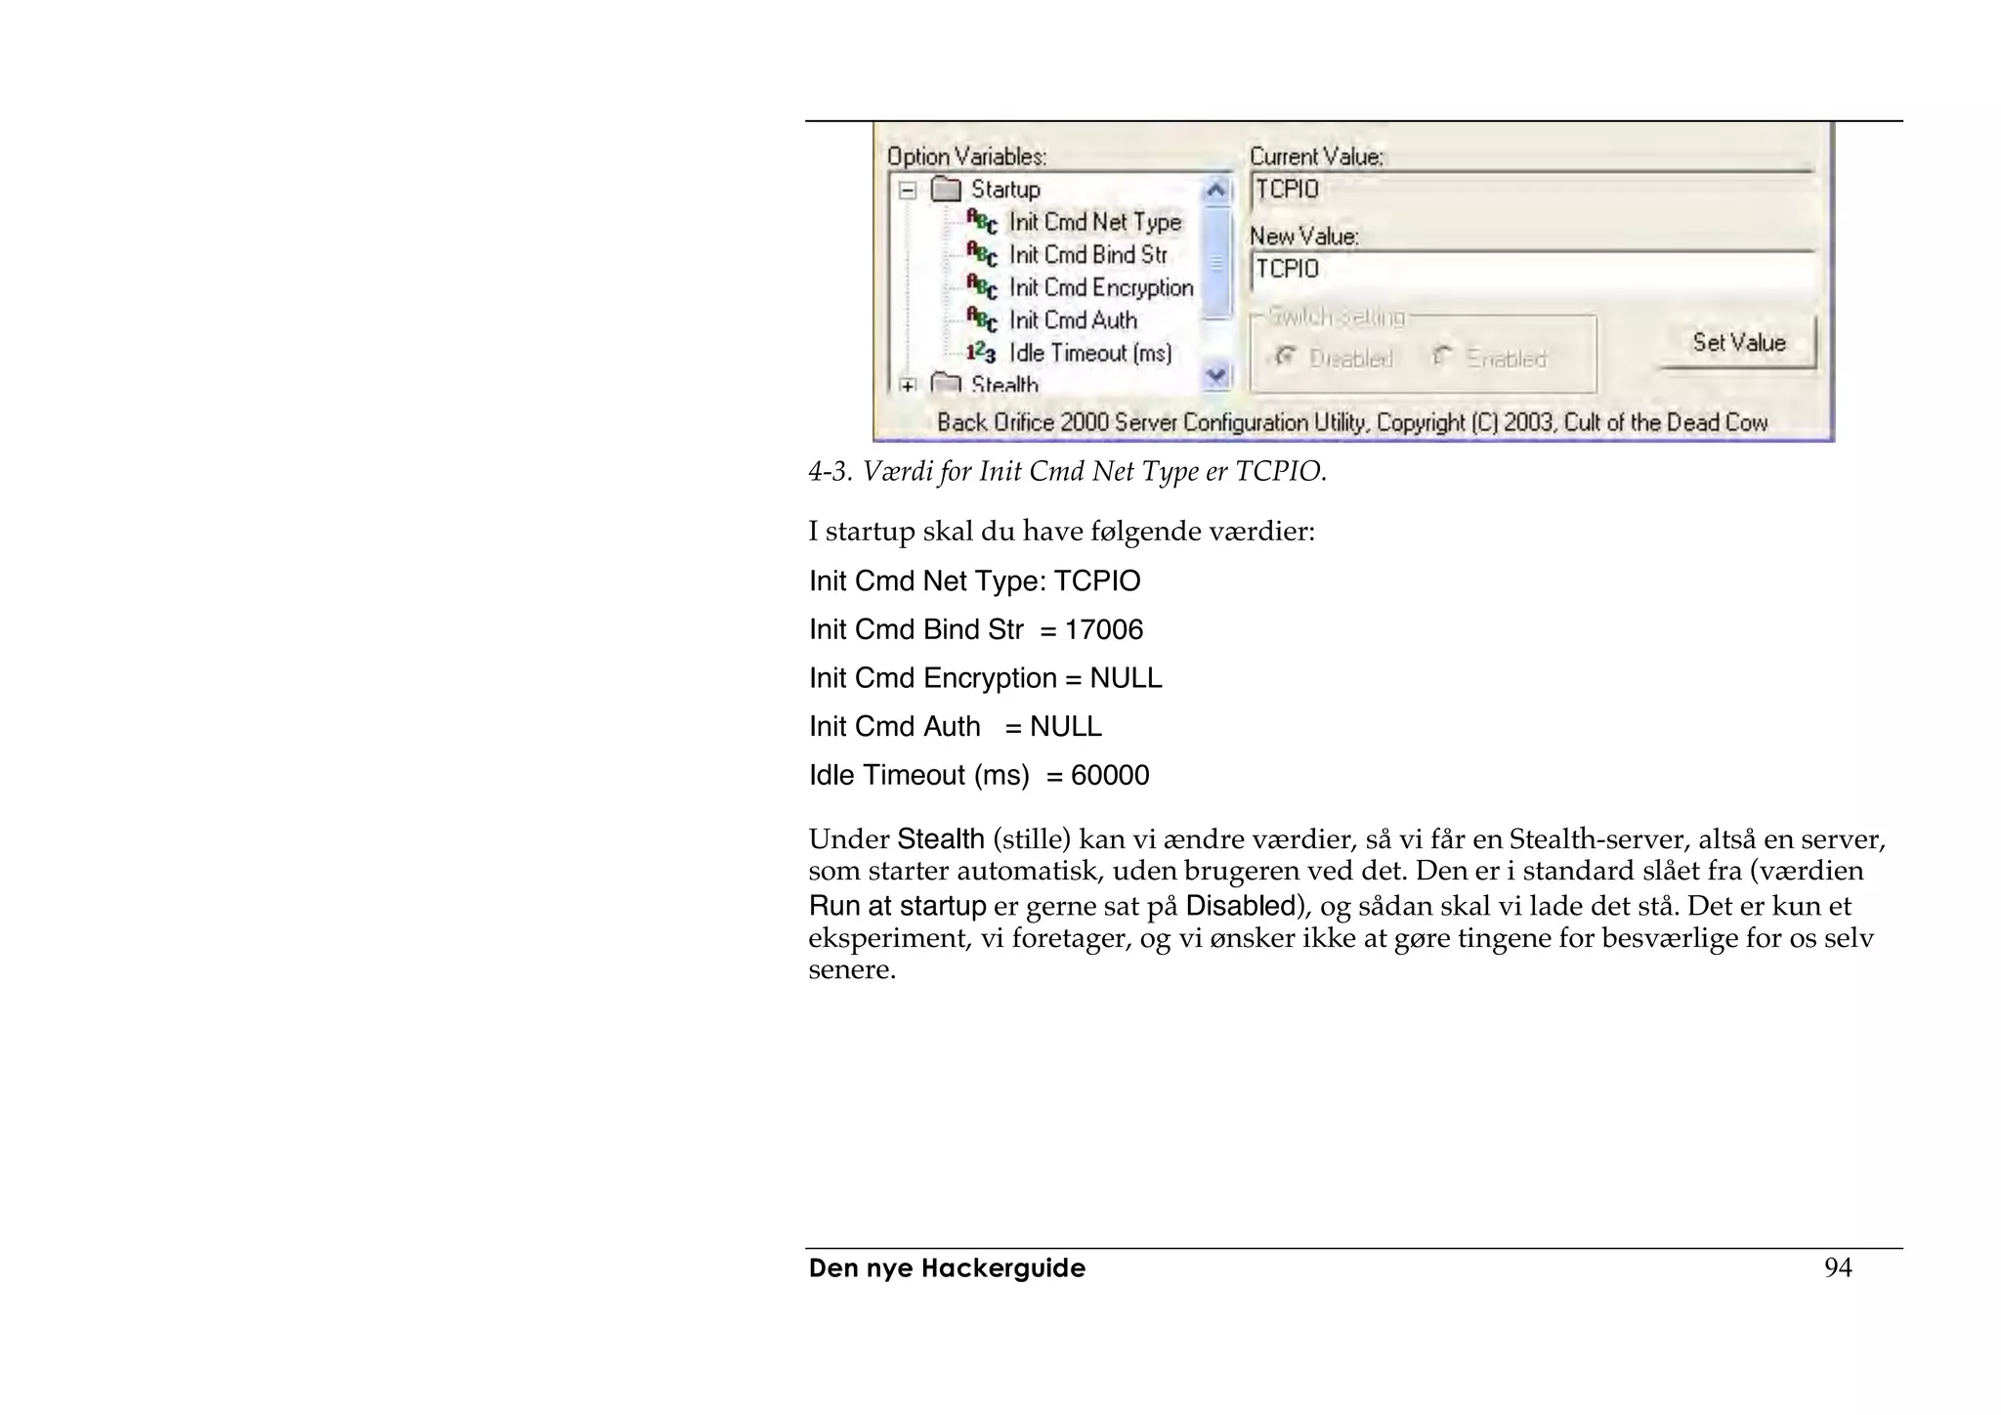
Task: Click the line Idle Timeout (ms) = 60000
Action: coord(979,776)
